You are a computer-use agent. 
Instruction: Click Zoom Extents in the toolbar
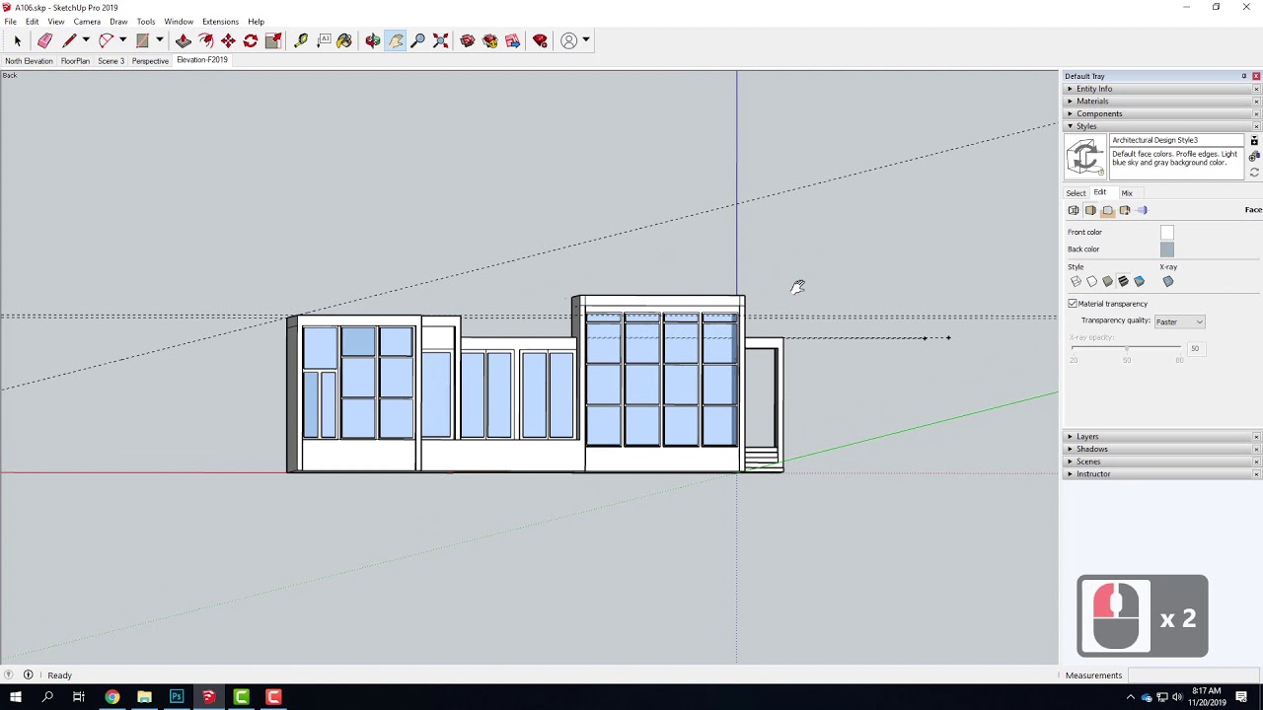coord(439,40)
